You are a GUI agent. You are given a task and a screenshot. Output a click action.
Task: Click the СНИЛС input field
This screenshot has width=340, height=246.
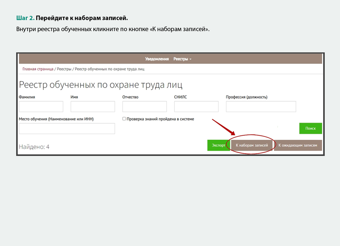pos(196,106)
